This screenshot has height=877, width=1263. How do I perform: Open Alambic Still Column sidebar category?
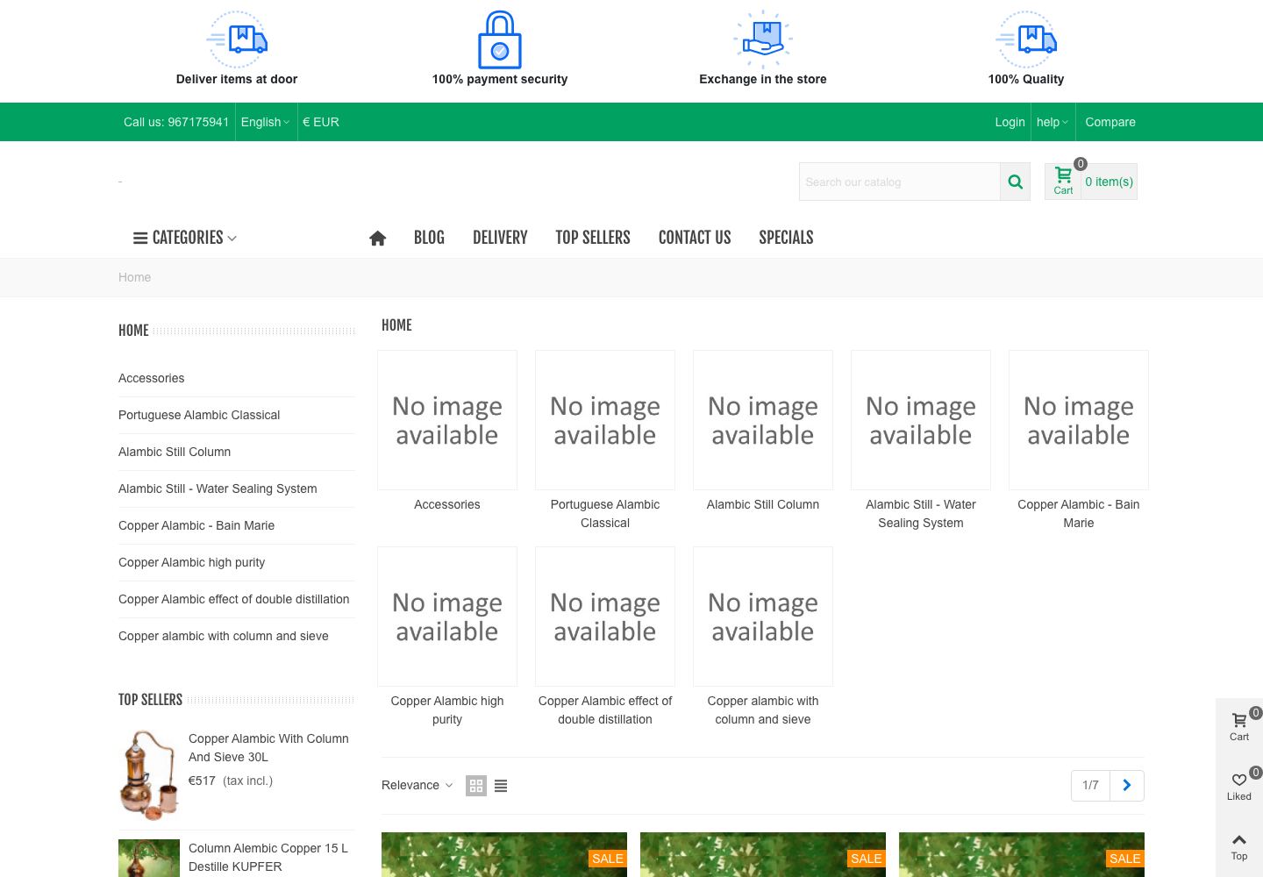coord(175,452)
